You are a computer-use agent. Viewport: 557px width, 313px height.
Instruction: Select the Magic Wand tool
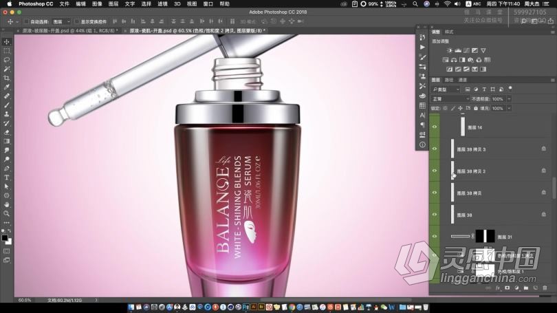pyautogui.click(x=6, y=69)
